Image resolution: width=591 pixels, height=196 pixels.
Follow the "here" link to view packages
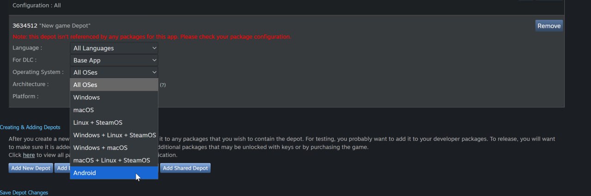click(29, 155)
